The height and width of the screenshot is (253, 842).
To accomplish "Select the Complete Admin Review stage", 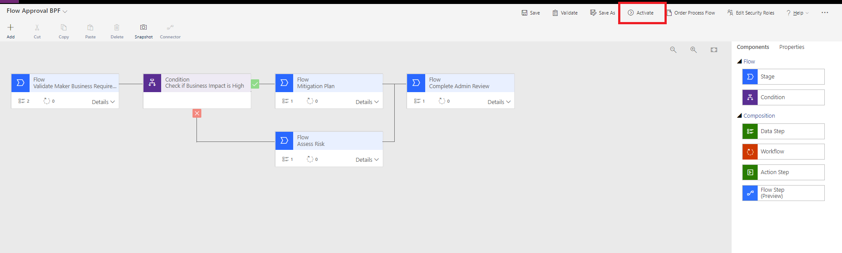I will (x=460, y=83).
